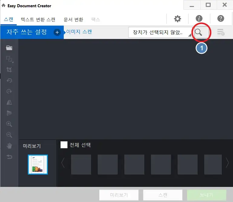Click the green 보내기 button

tap(207, 195)
